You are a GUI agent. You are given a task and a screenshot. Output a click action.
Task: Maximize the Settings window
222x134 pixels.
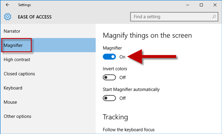201,5
